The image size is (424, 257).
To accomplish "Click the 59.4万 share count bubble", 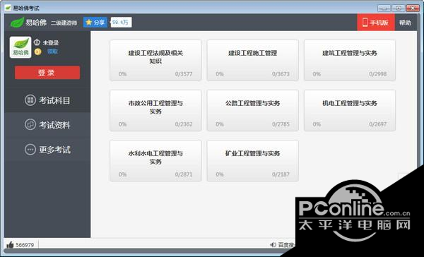I will (x=121, y=23).
